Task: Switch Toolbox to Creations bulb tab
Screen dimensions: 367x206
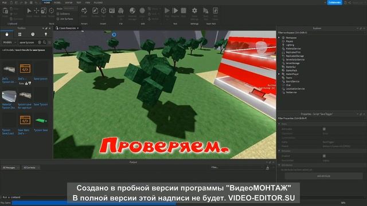Action: coord(46,34)
